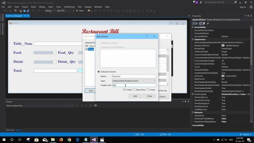This screenshot has width=254, height=143.
Task: Click the Save file toolbar icon
Action: coord(24,11)
